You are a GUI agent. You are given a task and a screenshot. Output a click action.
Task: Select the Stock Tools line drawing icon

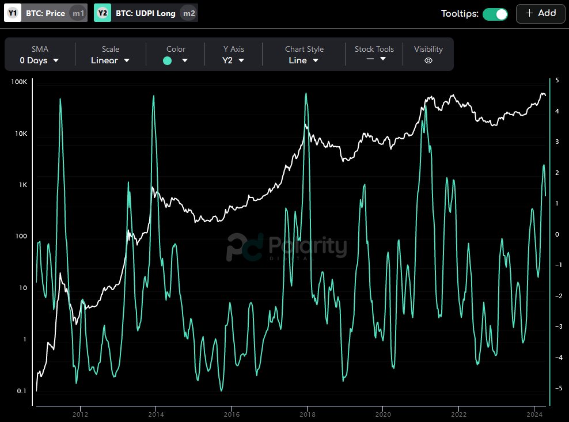click(x=369, y=58)
